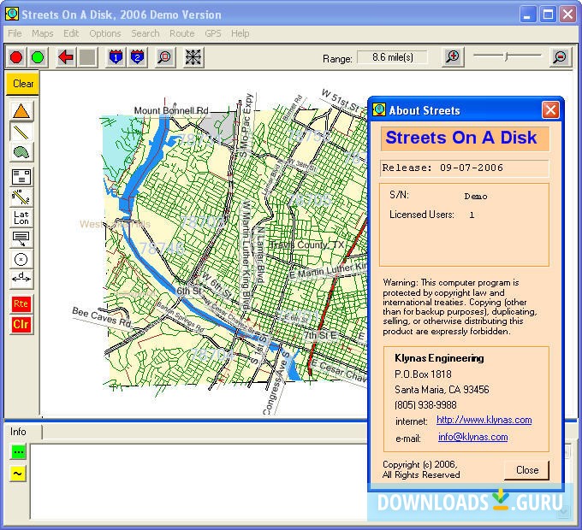The width and height of the screenshot is (582, 530).
Task: Click the About Streets title bar icon
Action: [x=379, y=110]
